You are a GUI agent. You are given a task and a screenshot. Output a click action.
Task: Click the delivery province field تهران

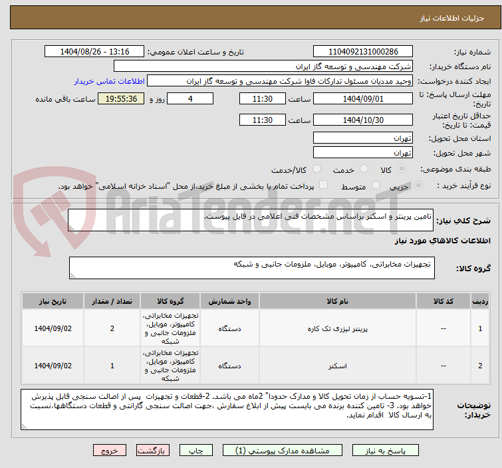point(363,138)
